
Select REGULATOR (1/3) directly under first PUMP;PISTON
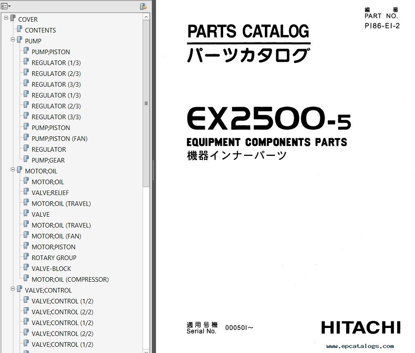56,63
